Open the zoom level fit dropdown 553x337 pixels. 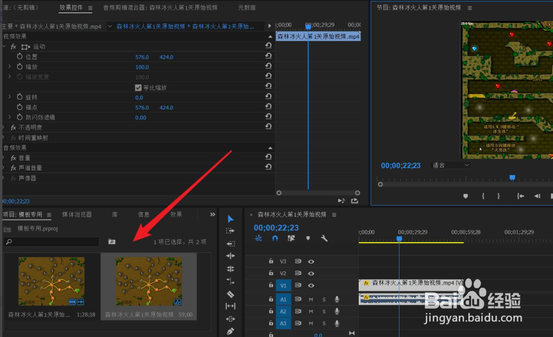pos(450,165)
